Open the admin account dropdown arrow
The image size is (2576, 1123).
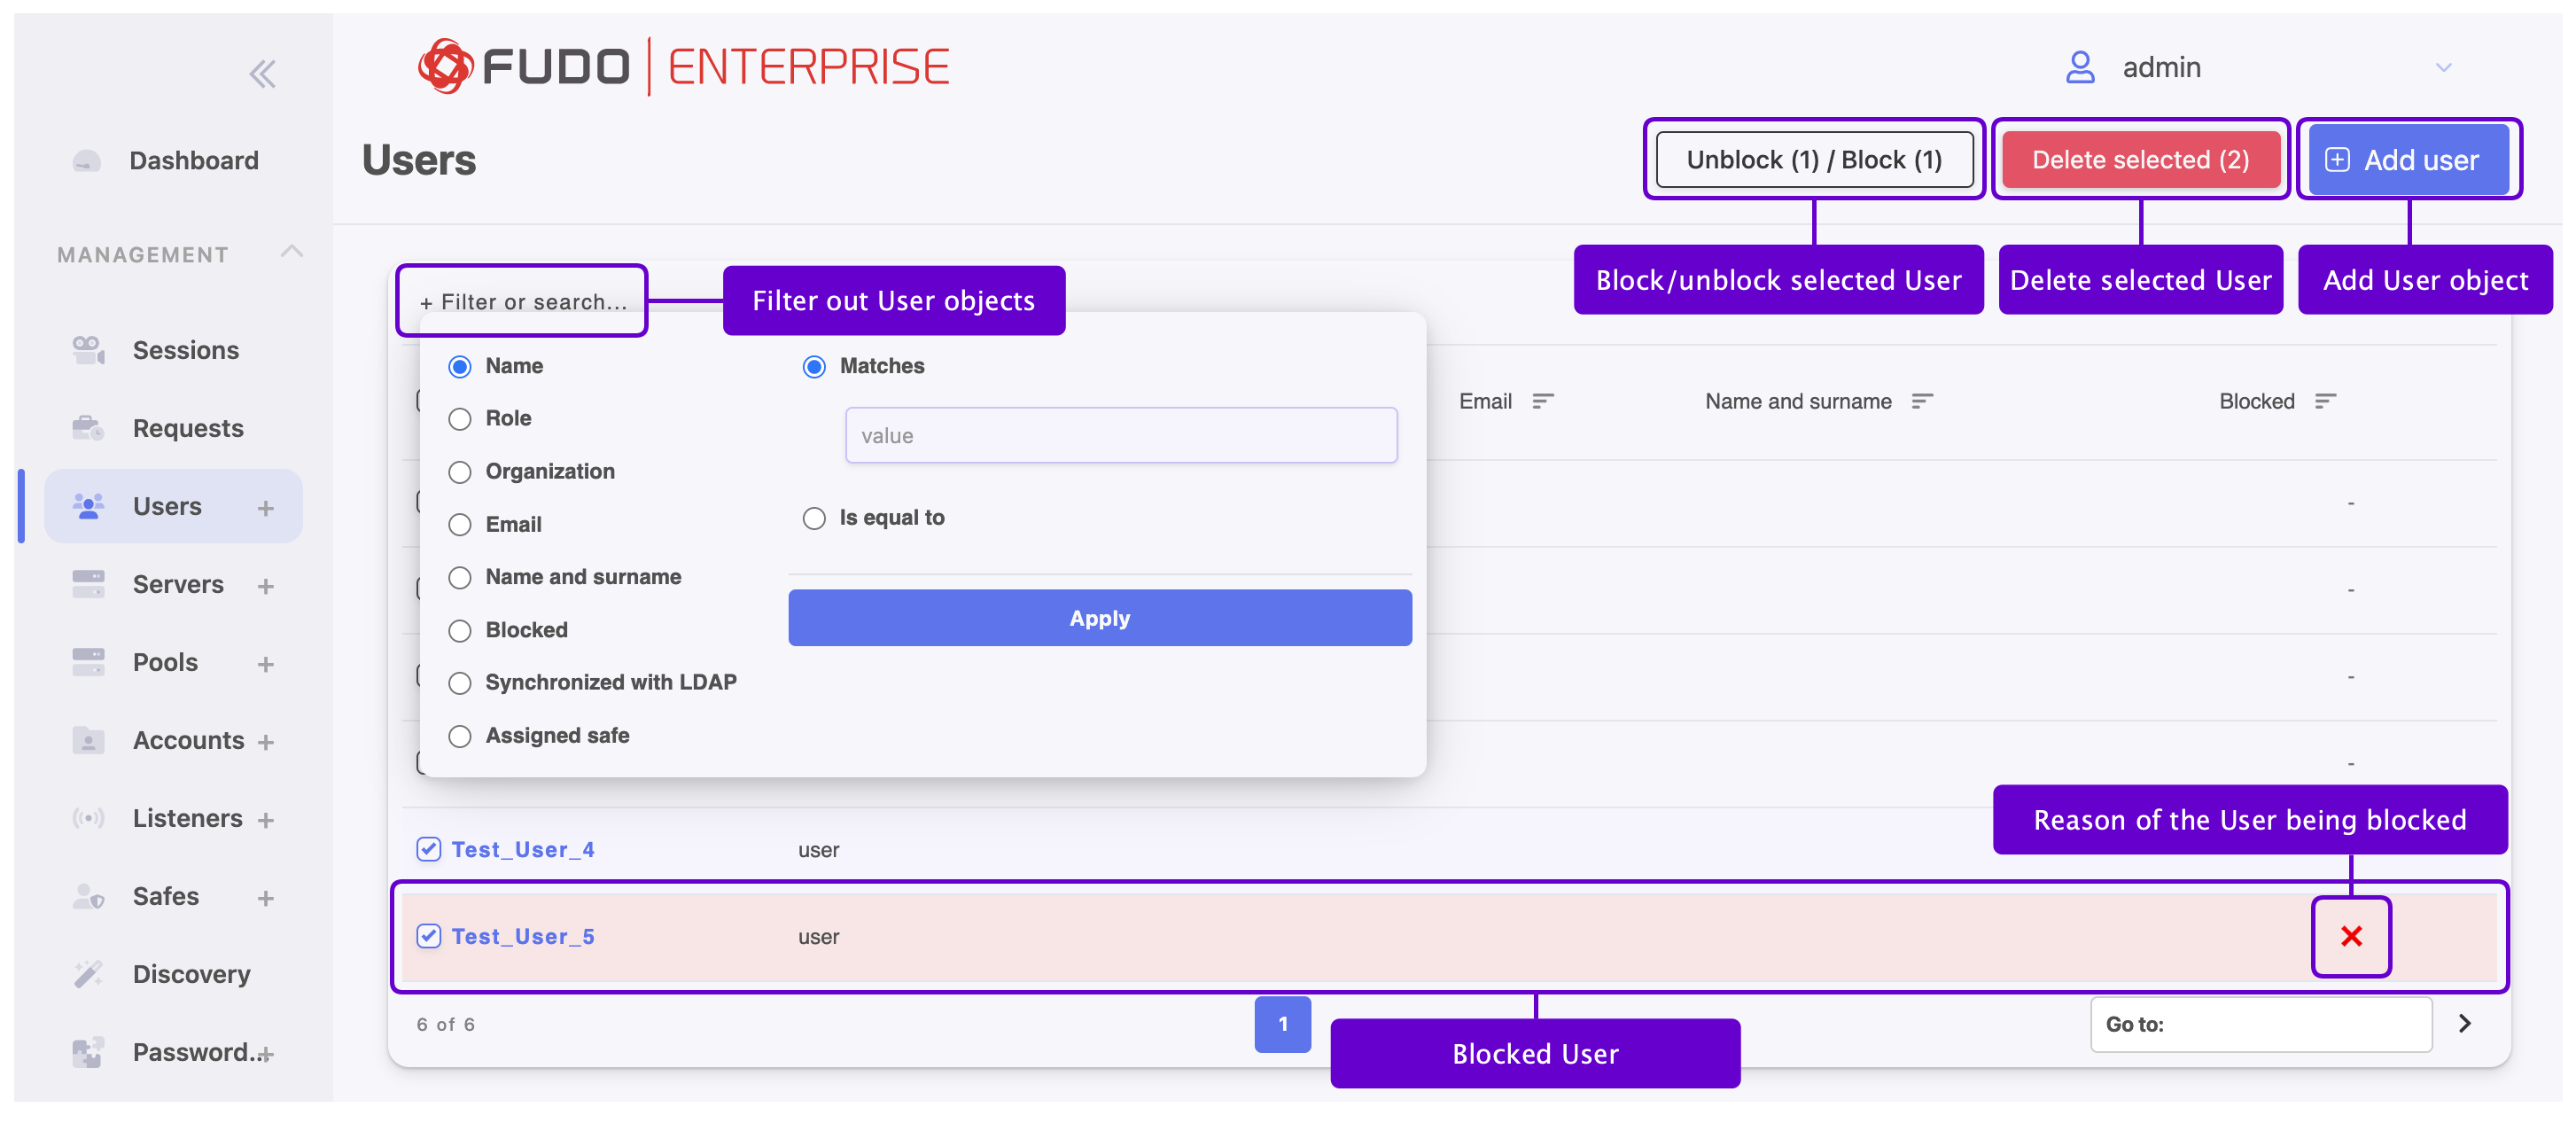(2443, 67)
